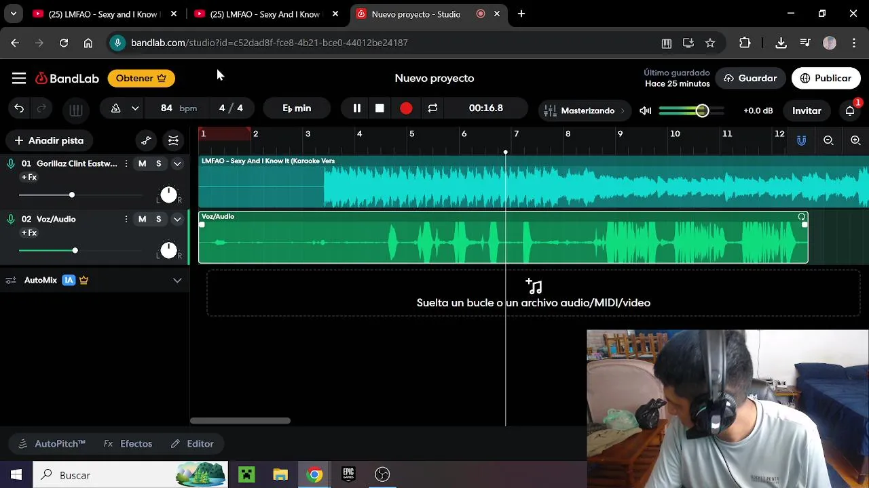The height and width of the screenshot is (488, 869).
Task: Zoom in the timeline
Action: coord(855,140)
